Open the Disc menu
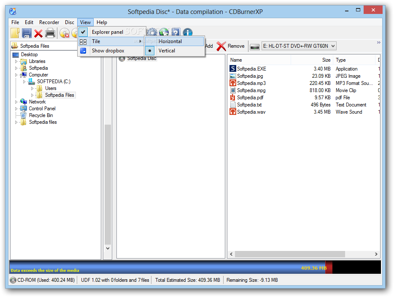 click(x=69, y=22)
